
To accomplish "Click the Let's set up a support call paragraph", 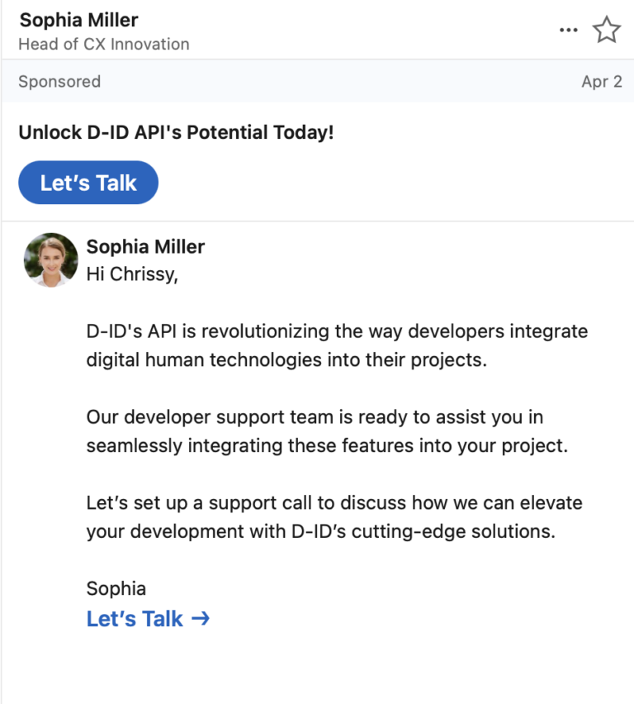I will point(334,516).
